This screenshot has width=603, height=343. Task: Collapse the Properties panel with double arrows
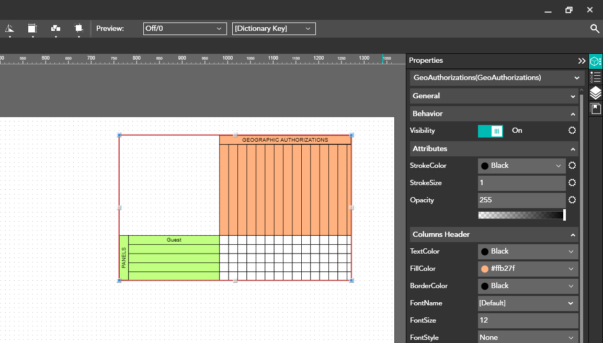[582, 61]
